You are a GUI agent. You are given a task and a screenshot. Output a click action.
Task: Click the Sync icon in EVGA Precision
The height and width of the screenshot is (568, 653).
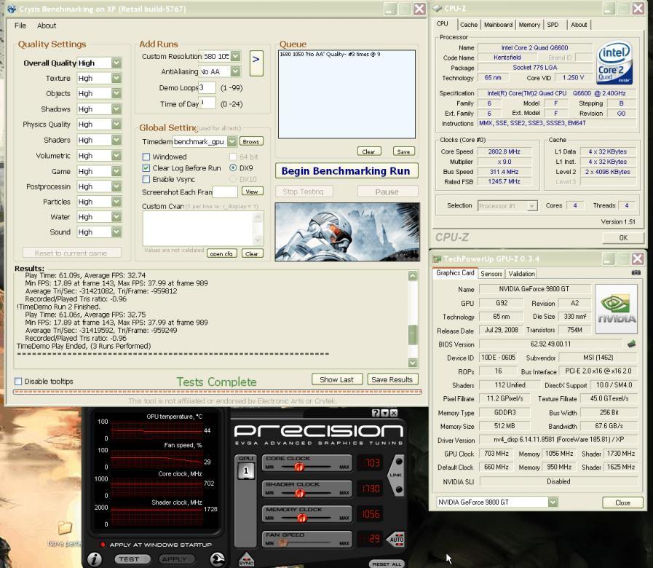(x=246, y=559)
